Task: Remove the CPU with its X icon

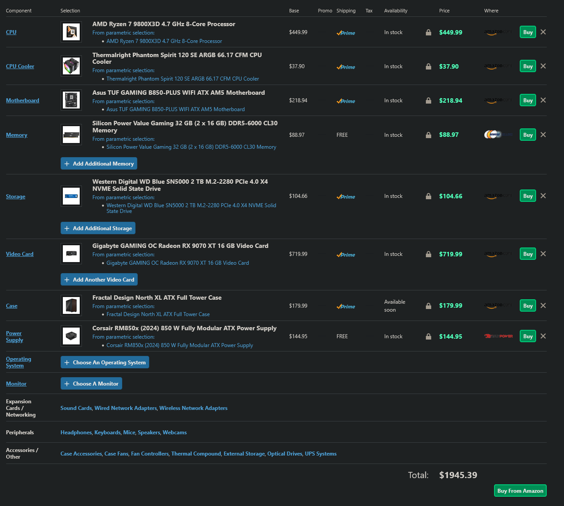Action: (543, 32)
